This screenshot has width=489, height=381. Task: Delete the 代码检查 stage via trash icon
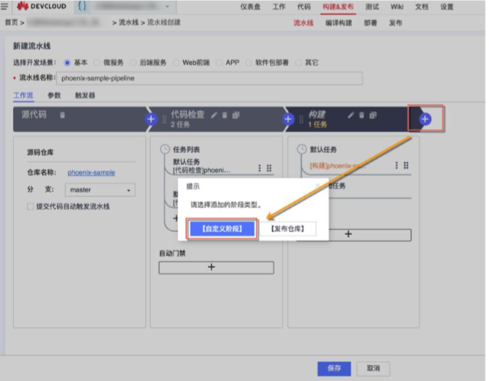(x=225, y=115)
